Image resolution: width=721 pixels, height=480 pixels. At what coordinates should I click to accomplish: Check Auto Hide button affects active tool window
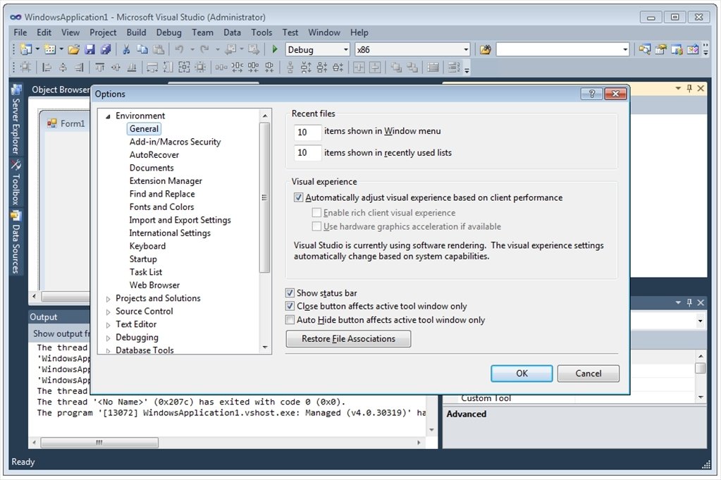[x=290, y=319]
